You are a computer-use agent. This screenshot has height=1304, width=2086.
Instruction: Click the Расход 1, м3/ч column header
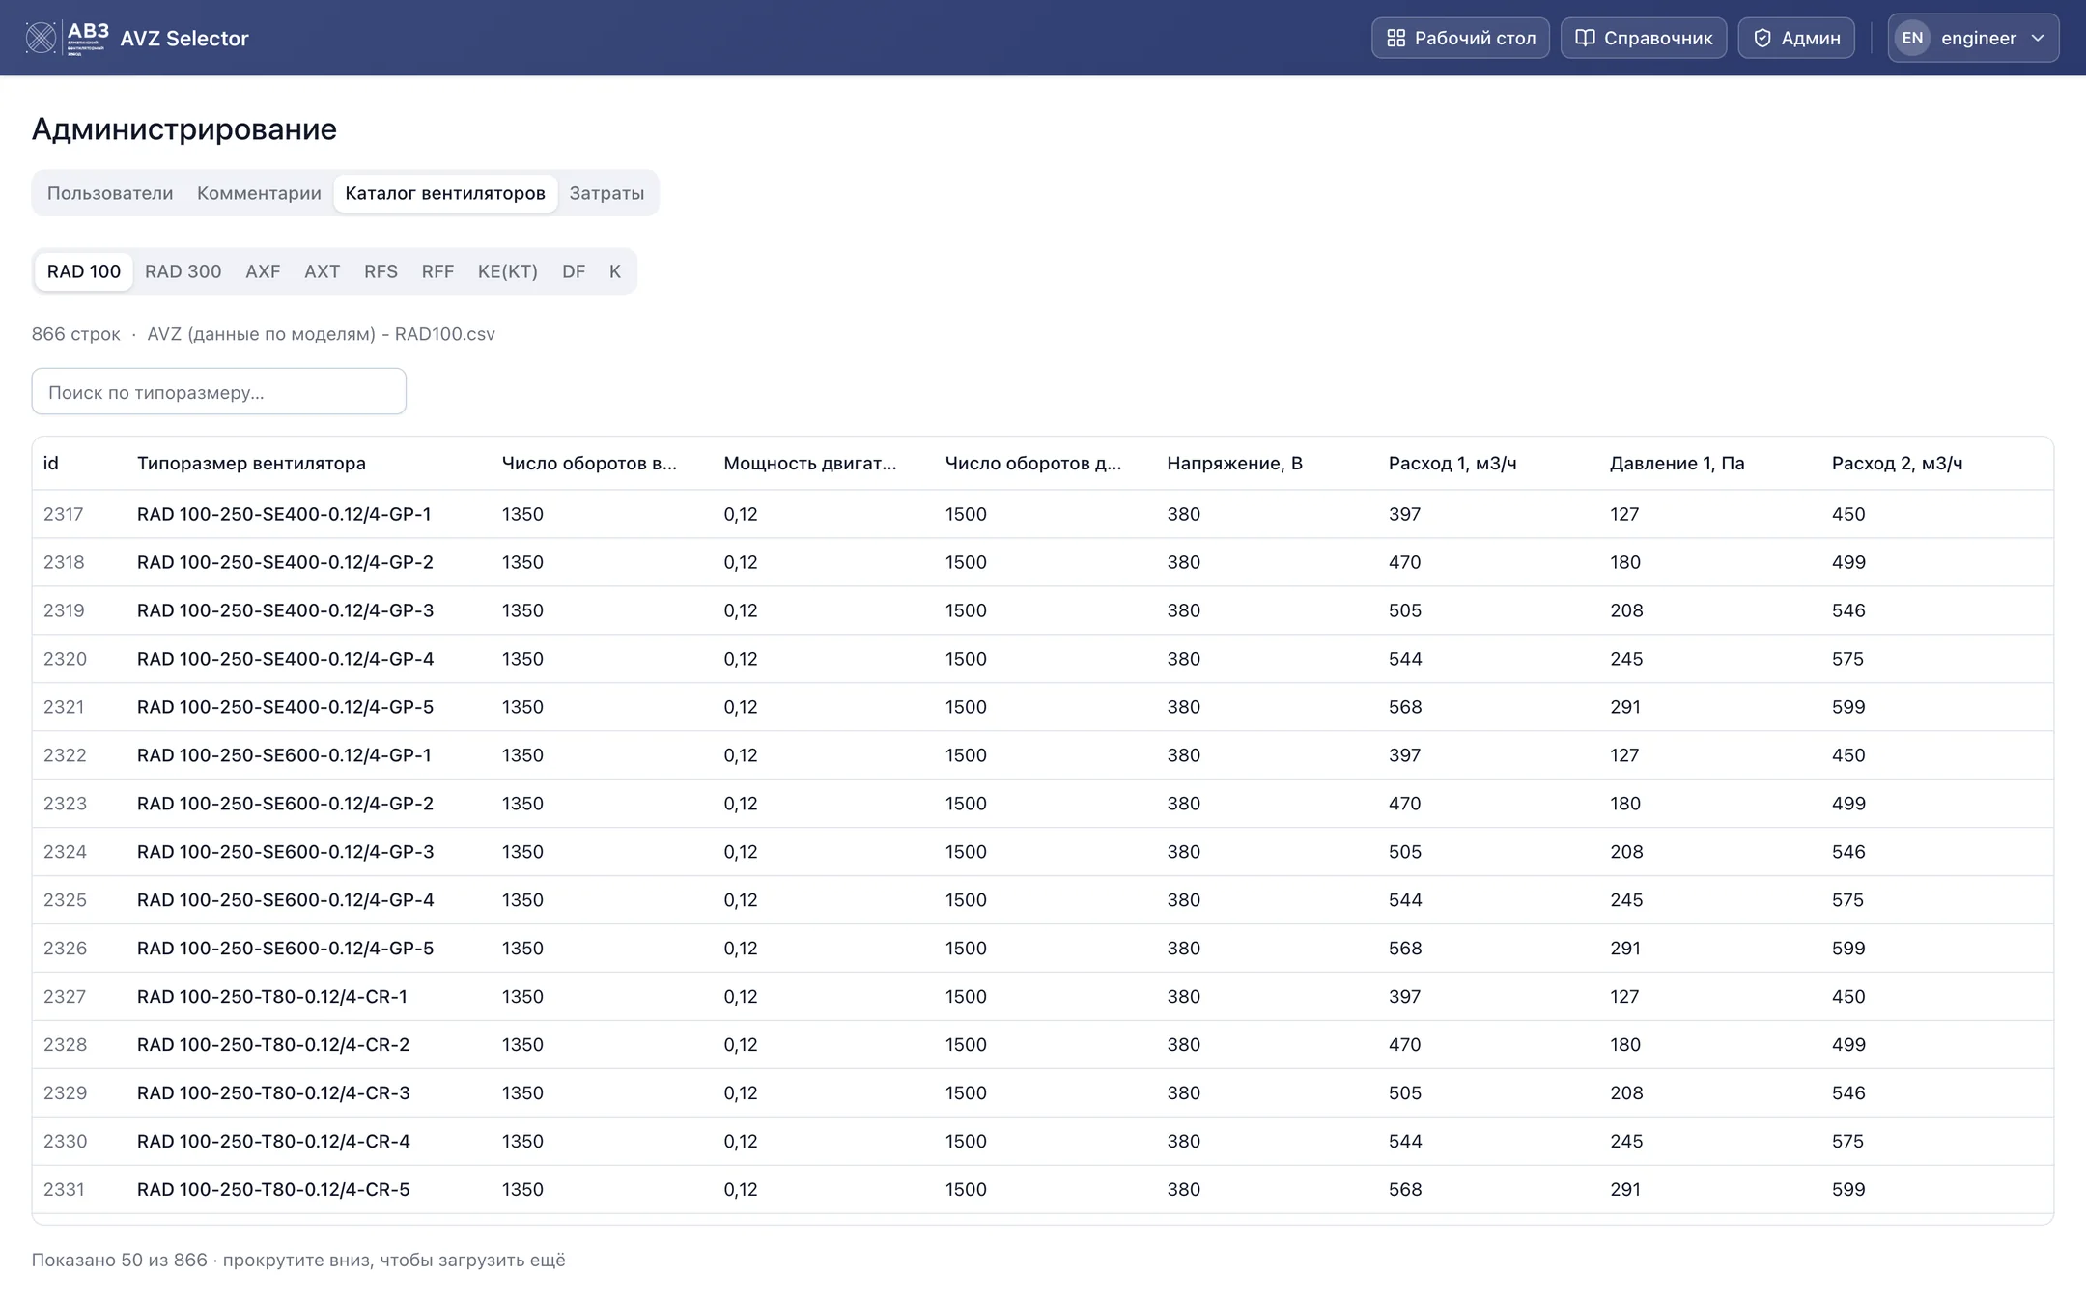1452,463
